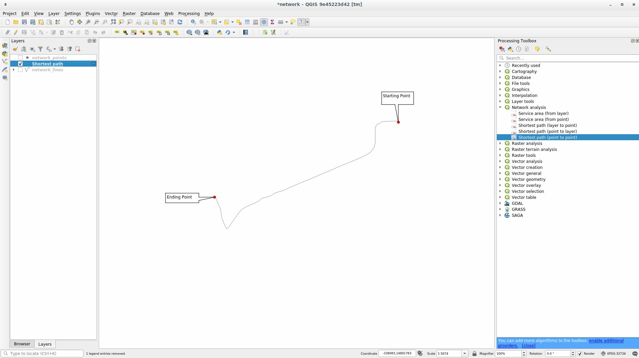Screen dimensions: 639x358
Task: Adjust the Rotation value stepper
Action: [x=573, y=353]
